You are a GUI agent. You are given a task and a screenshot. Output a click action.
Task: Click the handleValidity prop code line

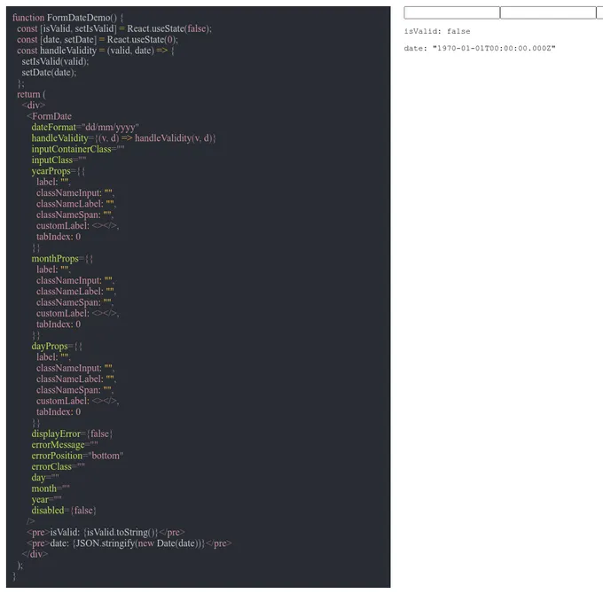pyautogui.click(x=123, y=138)
